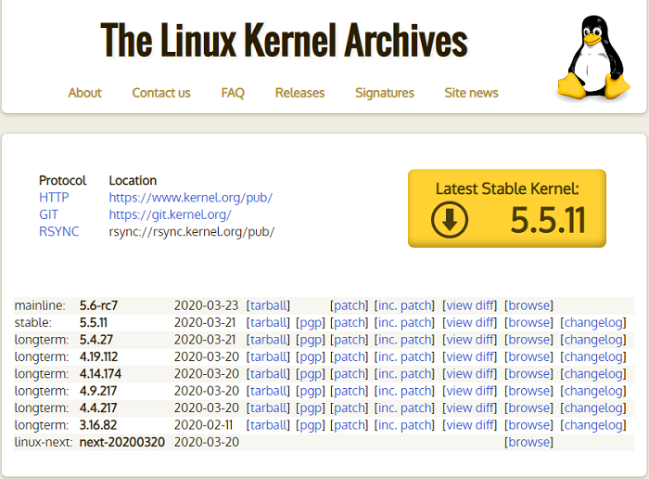The image size is (649, 479).
Task: Open pgp signature for longterm 4.14.174
Action: coord(311,374)
